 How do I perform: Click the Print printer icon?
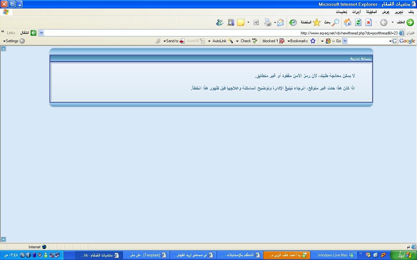point(267,22)
